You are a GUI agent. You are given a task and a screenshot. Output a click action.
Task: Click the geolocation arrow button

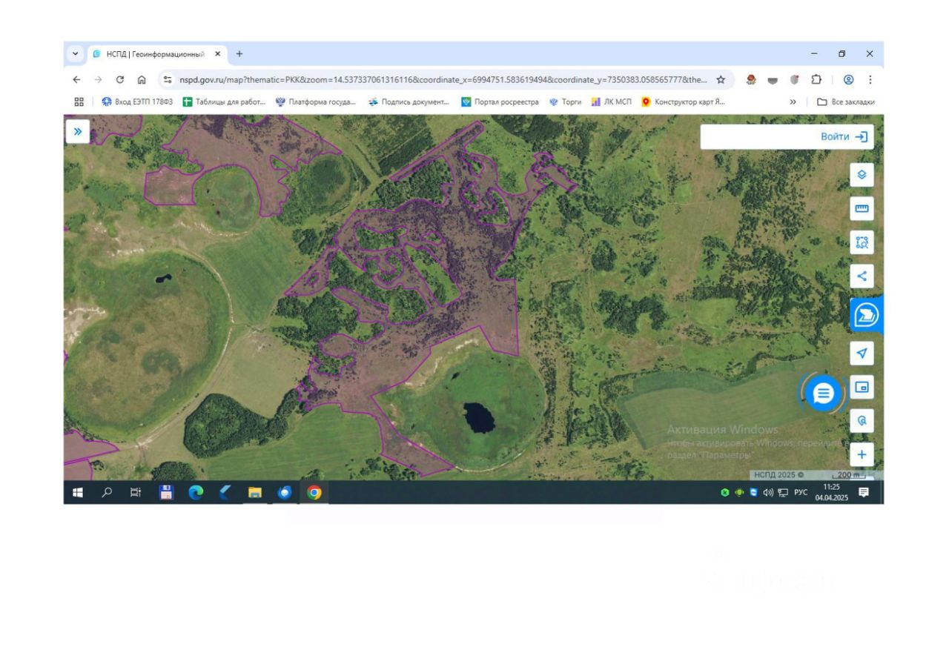click(x=862, y=353)
